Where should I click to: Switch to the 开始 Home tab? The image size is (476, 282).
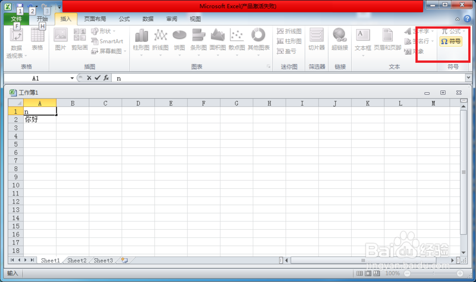pyautogui.click(x=42, y=19)
